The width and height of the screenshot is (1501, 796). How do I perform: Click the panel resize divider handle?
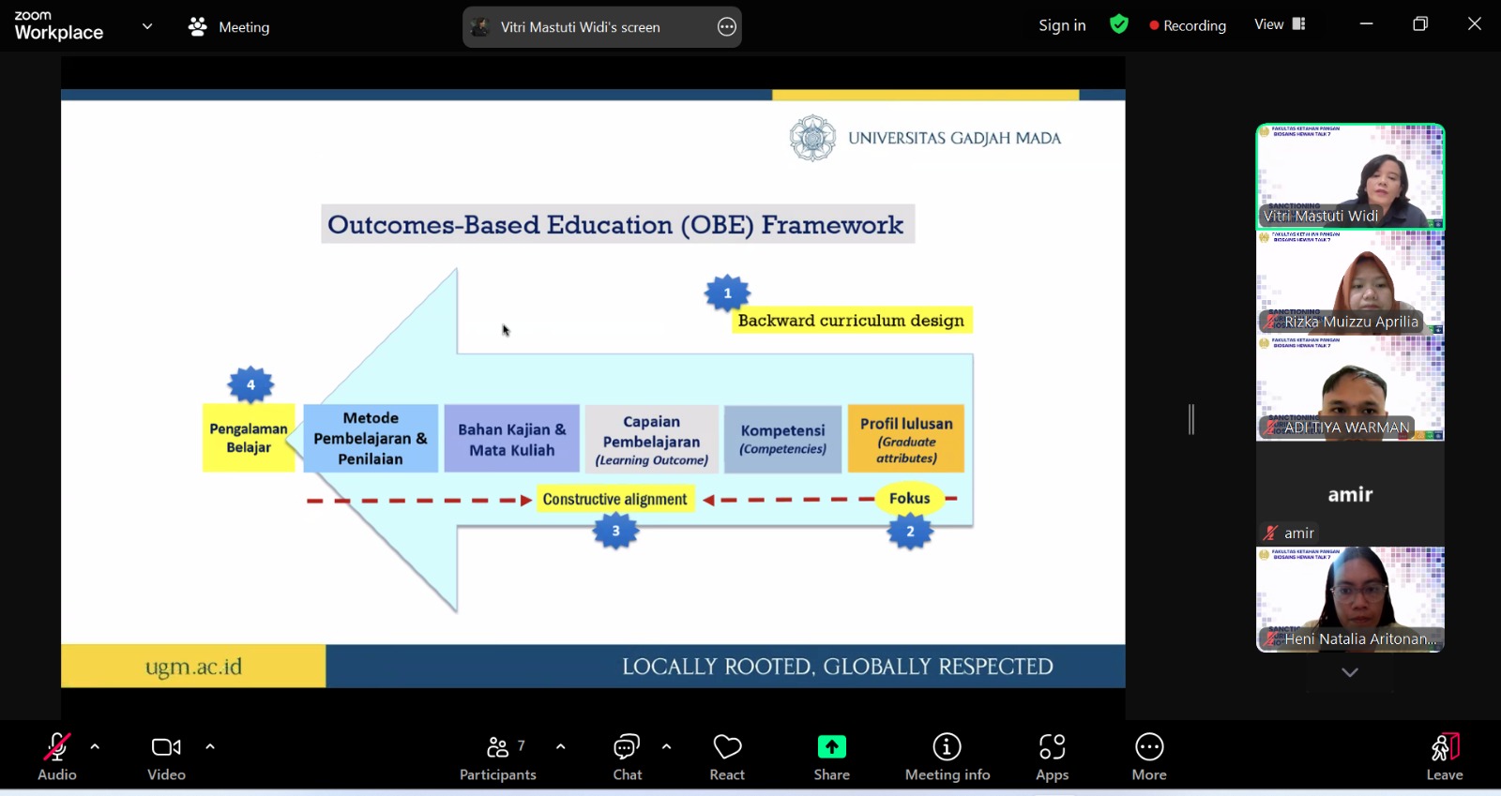pyautogui.click(x=1191, y=419)
